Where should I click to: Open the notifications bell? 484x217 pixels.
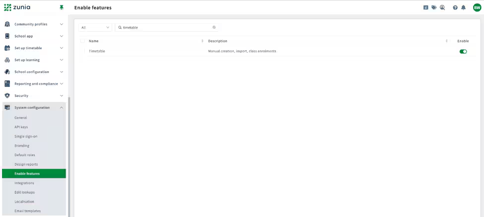(x=463, y=8)
